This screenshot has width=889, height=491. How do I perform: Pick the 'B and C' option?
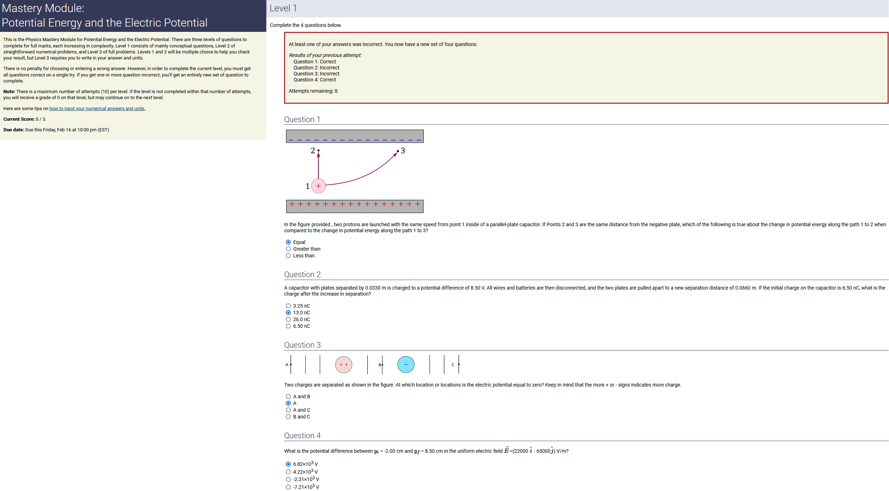click(288, 417)
